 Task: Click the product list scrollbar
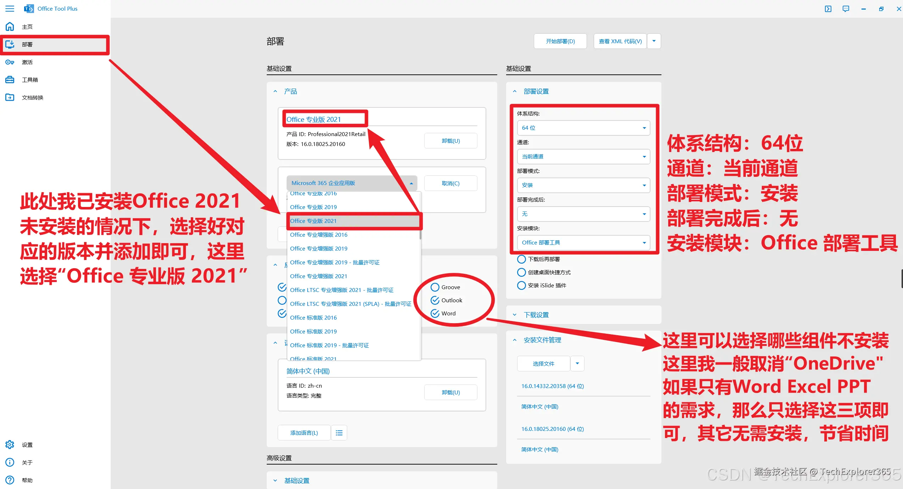click(420, 234)
